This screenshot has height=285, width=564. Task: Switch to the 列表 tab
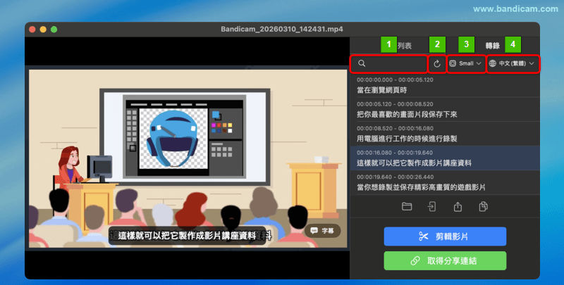pos(405,46)
